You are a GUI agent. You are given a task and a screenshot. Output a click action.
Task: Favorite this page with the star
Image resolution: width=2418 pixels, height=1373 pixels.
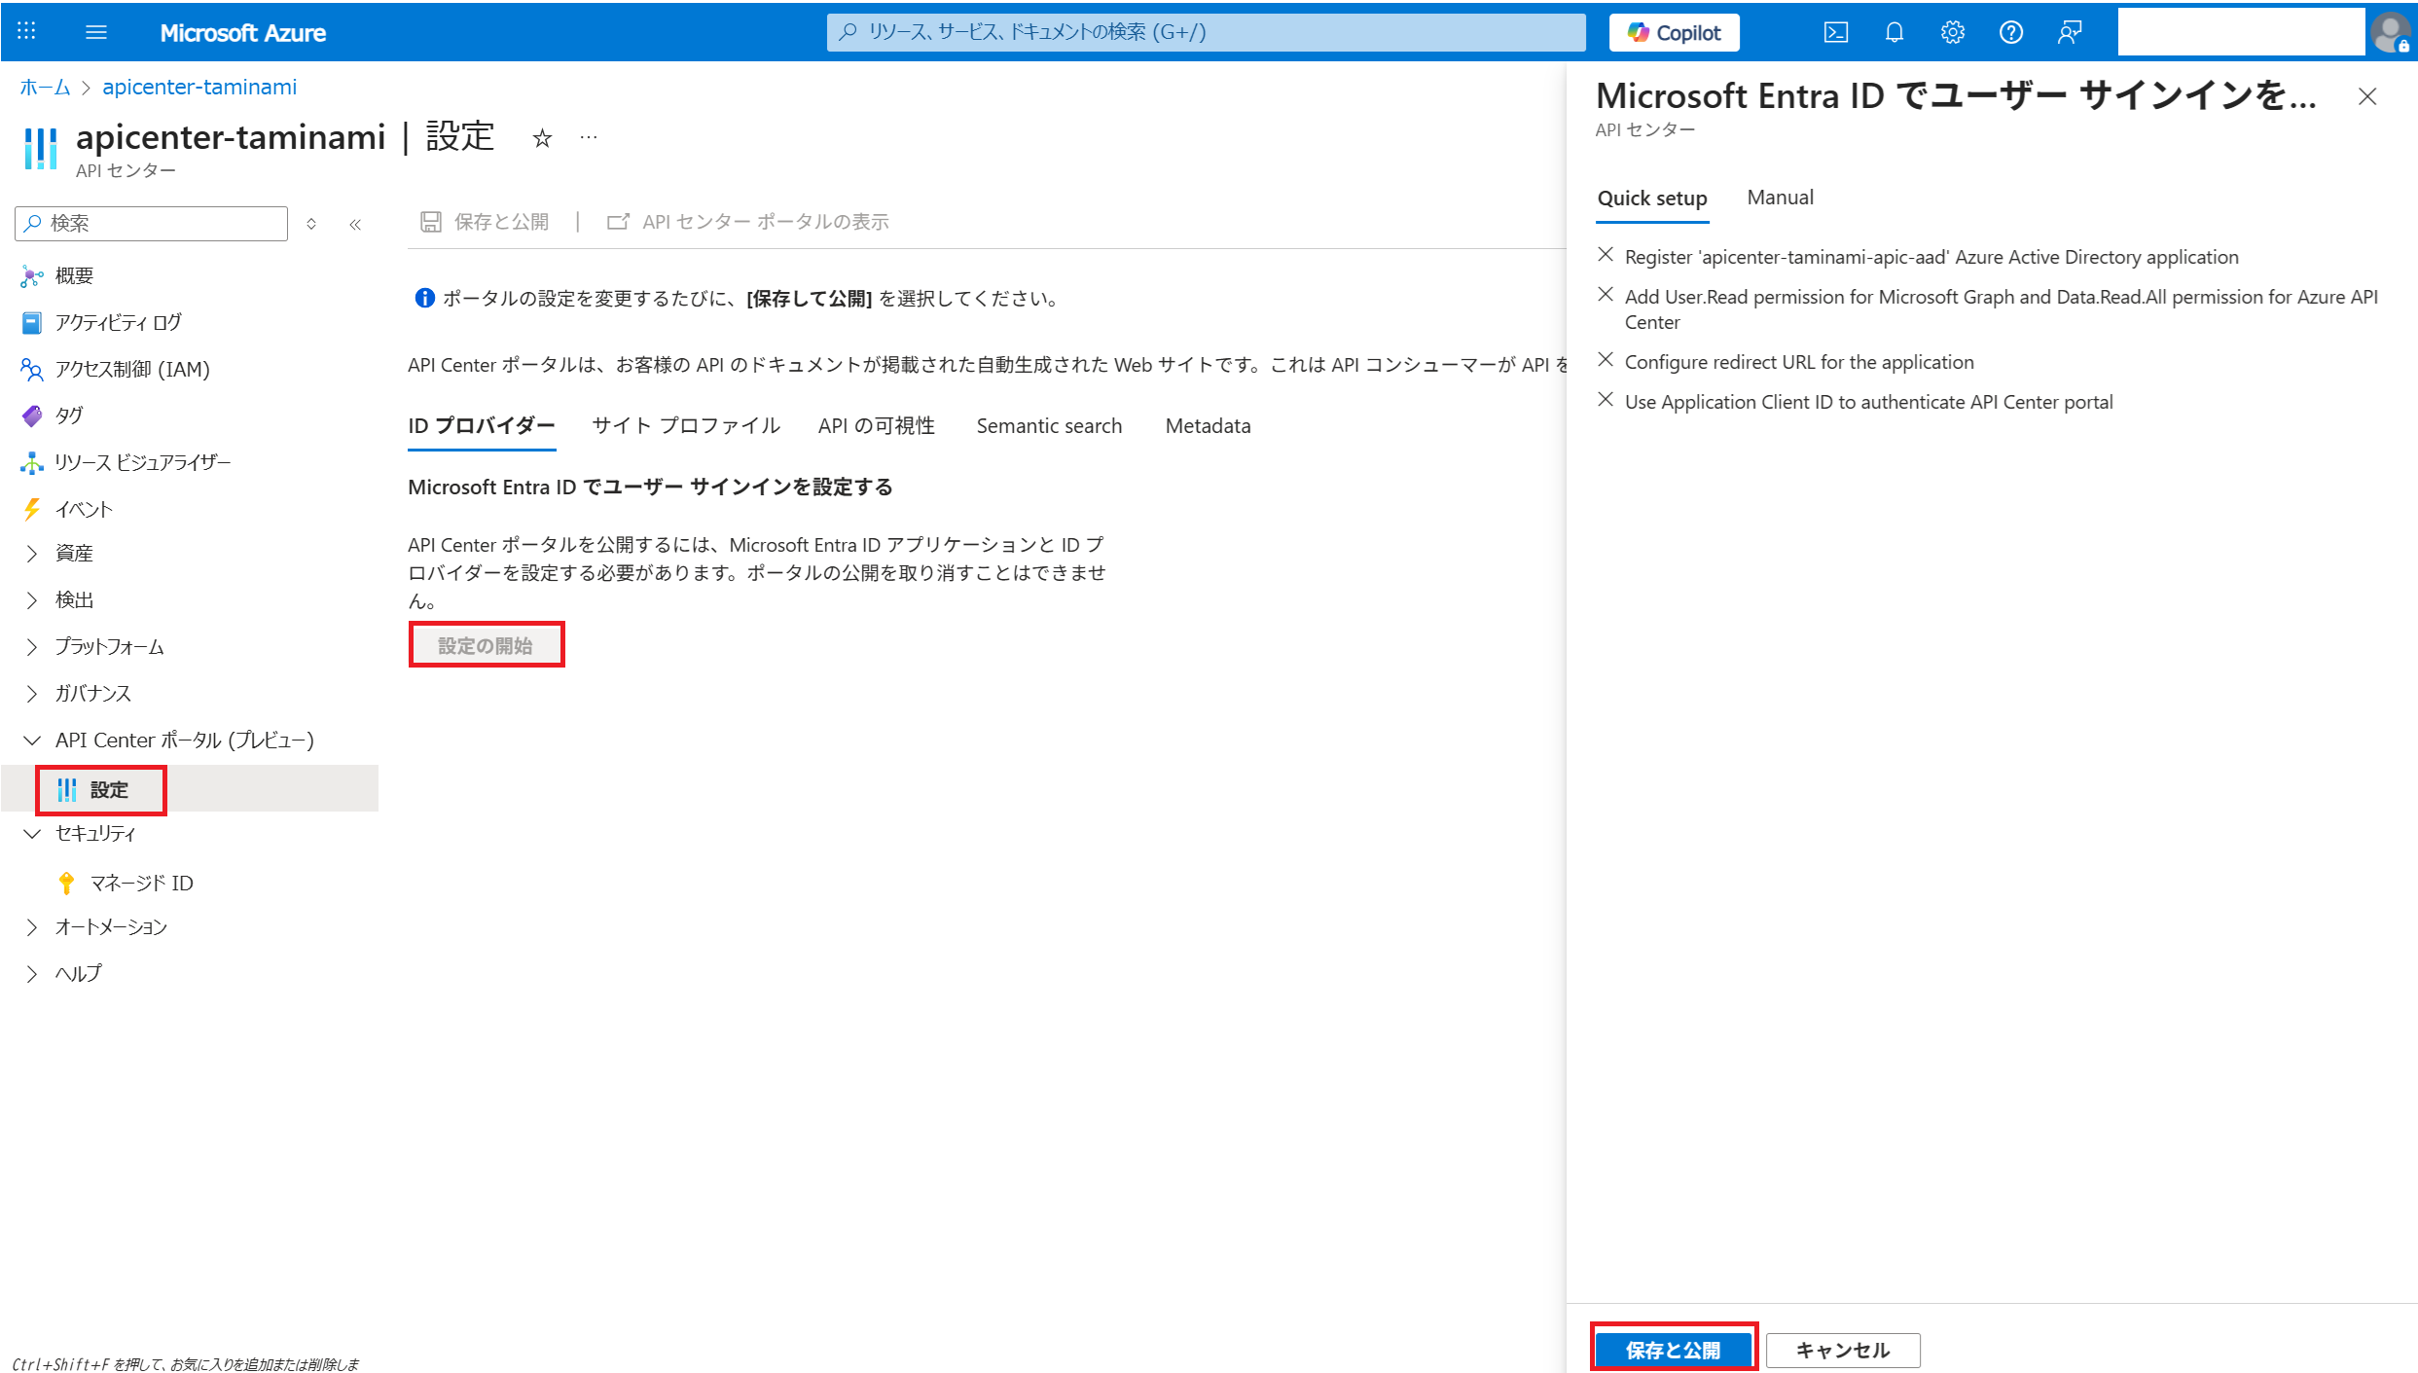[x=542, y=139]
